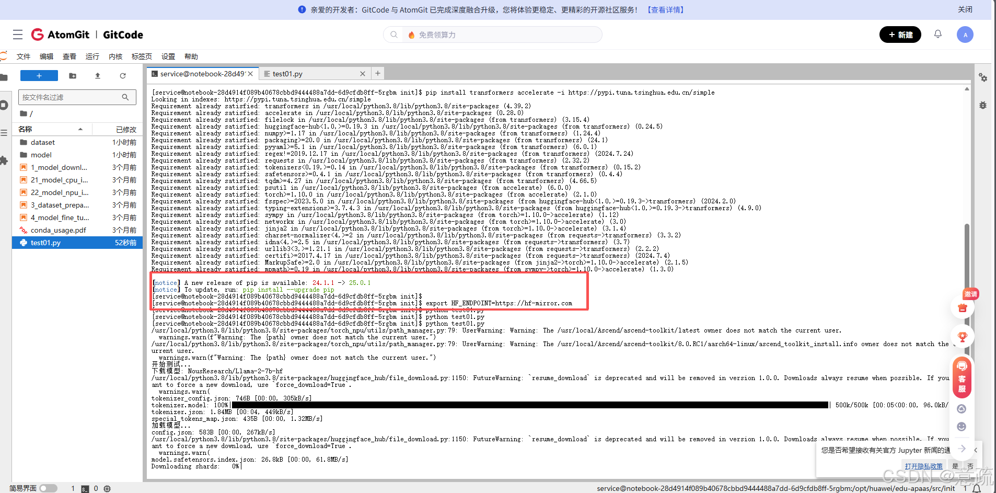Collapse the floating panel with arrow icon
996x493 pixels.
[x=962, y=449]
